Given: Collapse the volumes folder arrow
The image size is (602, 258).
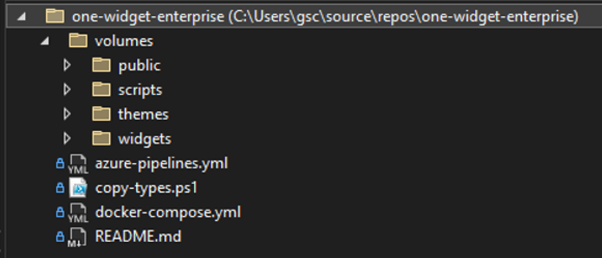Looking at the screenshot, I should coord(45,41).
